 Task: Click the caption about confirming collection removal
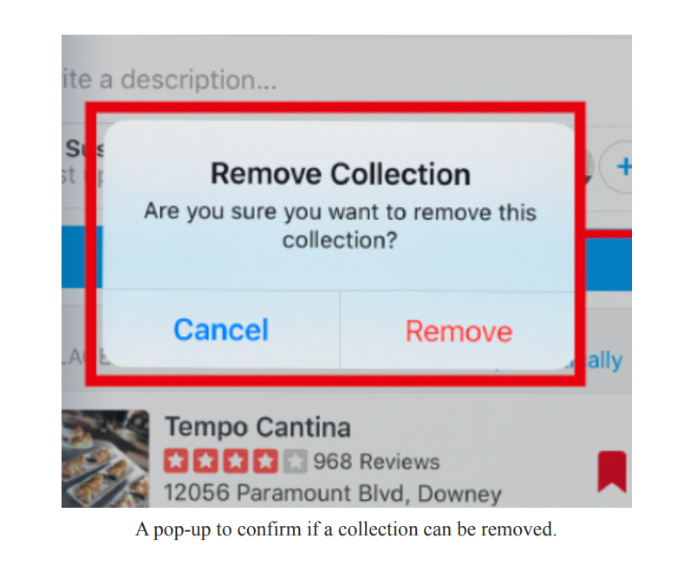[346, 529]
